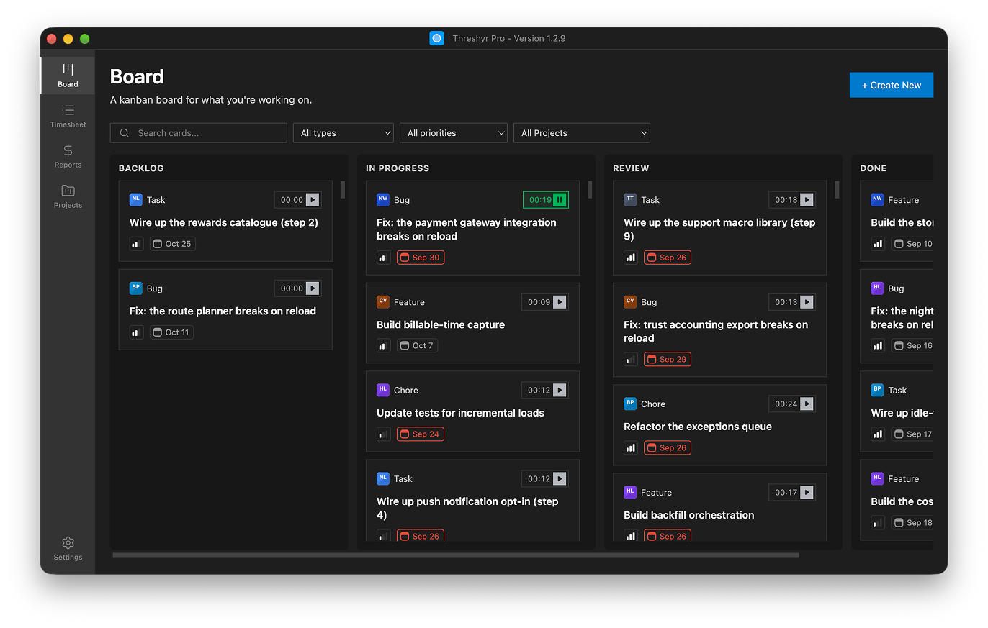Click the Oct 25 due date chip
Screen dimensions: 988x628
tap(173, 244)
